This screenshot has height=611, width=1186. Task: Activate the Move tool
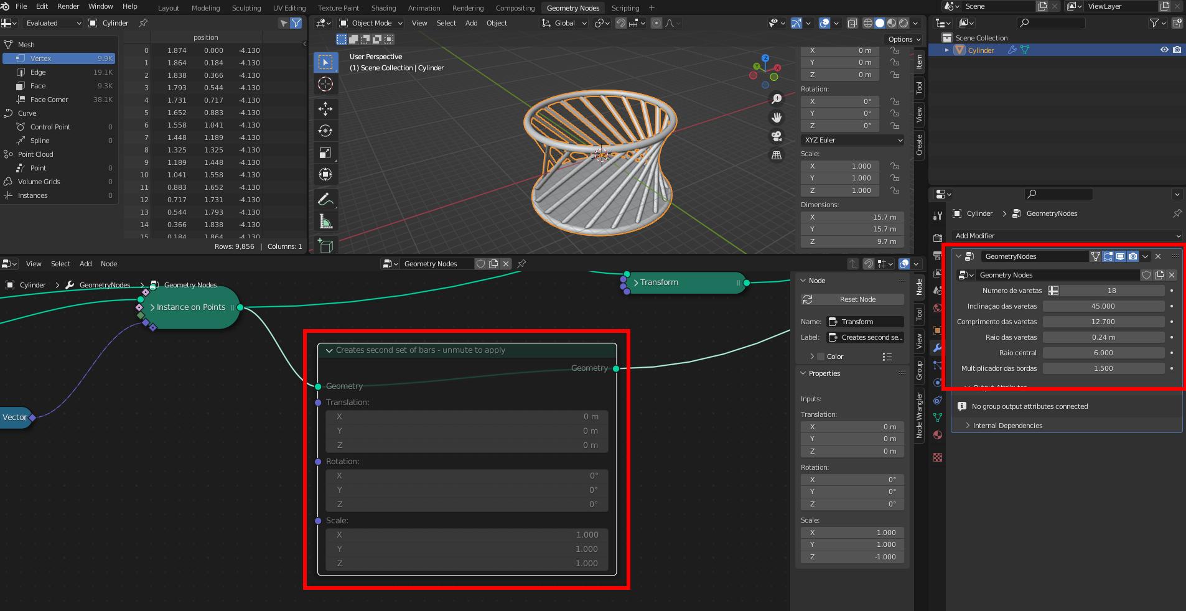pyautogui.click(x=325, y=109)
